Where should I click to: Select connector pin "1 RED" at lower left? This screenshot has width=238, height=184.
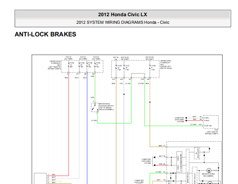pos(52,175)
